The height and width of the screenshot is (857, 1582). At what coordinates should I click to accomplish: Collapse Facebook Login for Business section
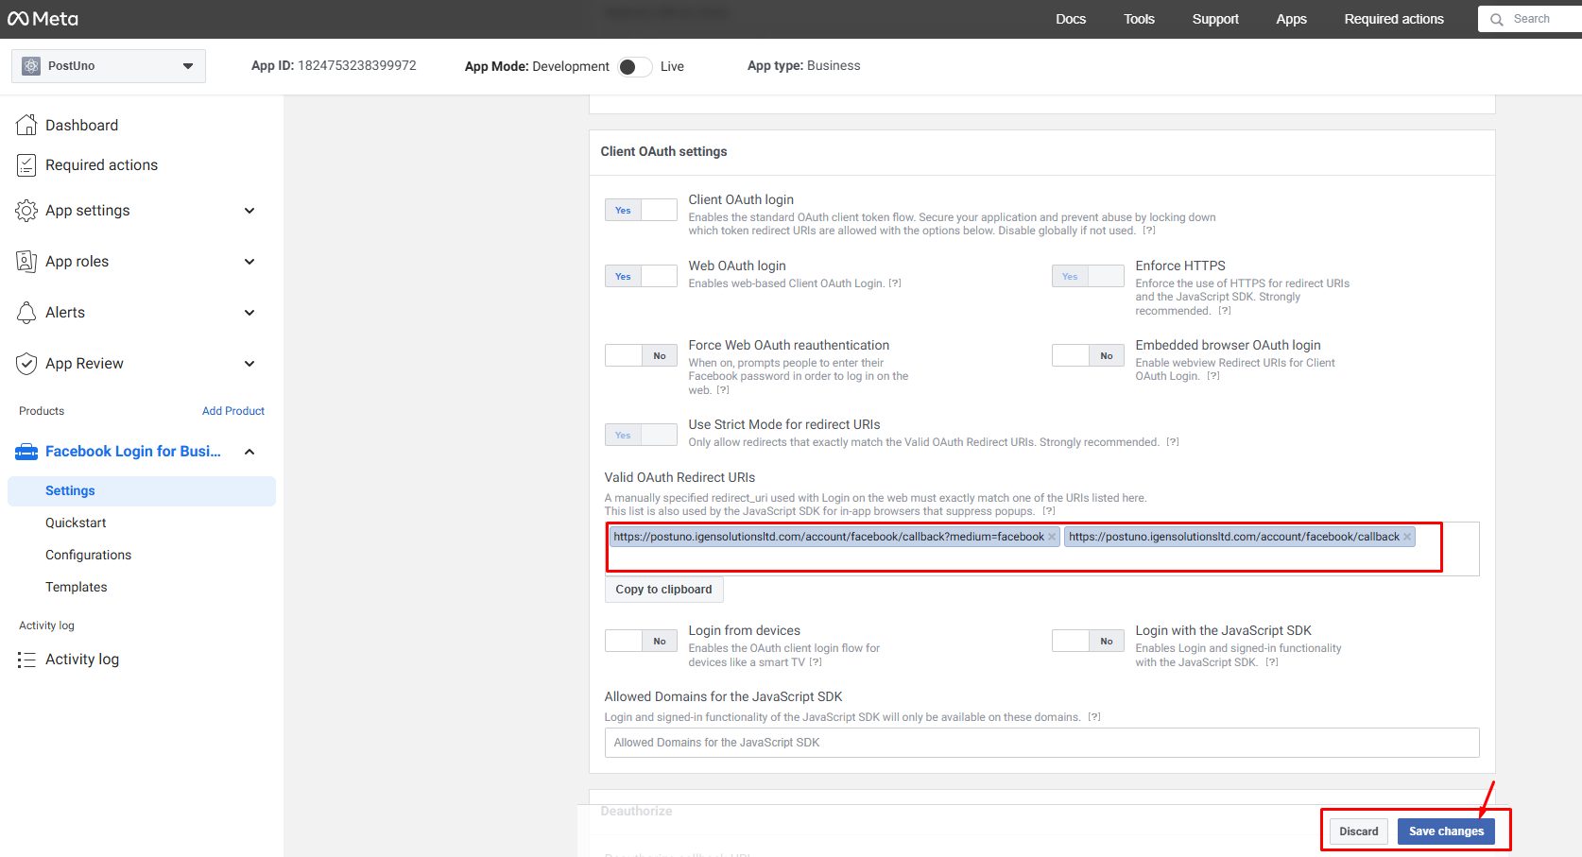[x=249, y=452]
